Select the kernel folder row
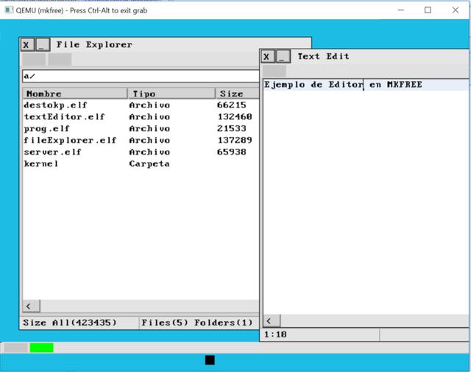Image resolution: width=471 pixels, height=372 pixels. (x=141, y=164)
